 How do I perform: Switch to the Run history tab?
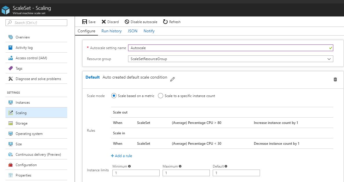(111, 31)
